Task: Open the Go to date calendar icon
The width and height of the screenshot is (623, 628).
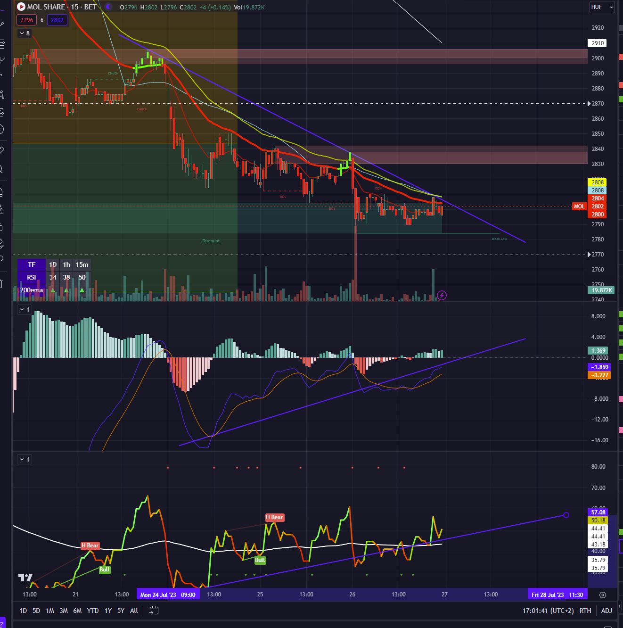Action: 154,611
